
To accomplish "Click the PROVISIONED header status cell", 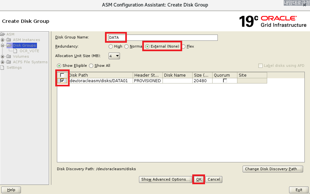I will [x=148, y=81].
